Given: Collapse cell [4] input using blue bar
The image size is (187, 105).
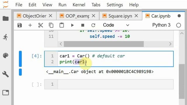Looking at the screenshot, I should [x=20, y=59].
